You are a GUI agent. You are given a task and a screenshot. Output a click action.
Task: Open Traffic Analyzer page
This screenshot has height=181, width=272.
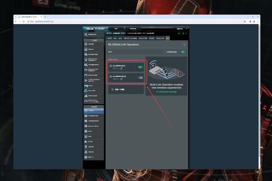93,79
